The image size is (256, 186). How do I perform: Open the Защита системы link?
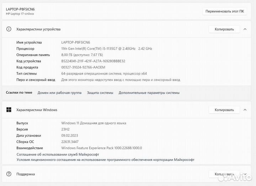(x=100, y=93)
